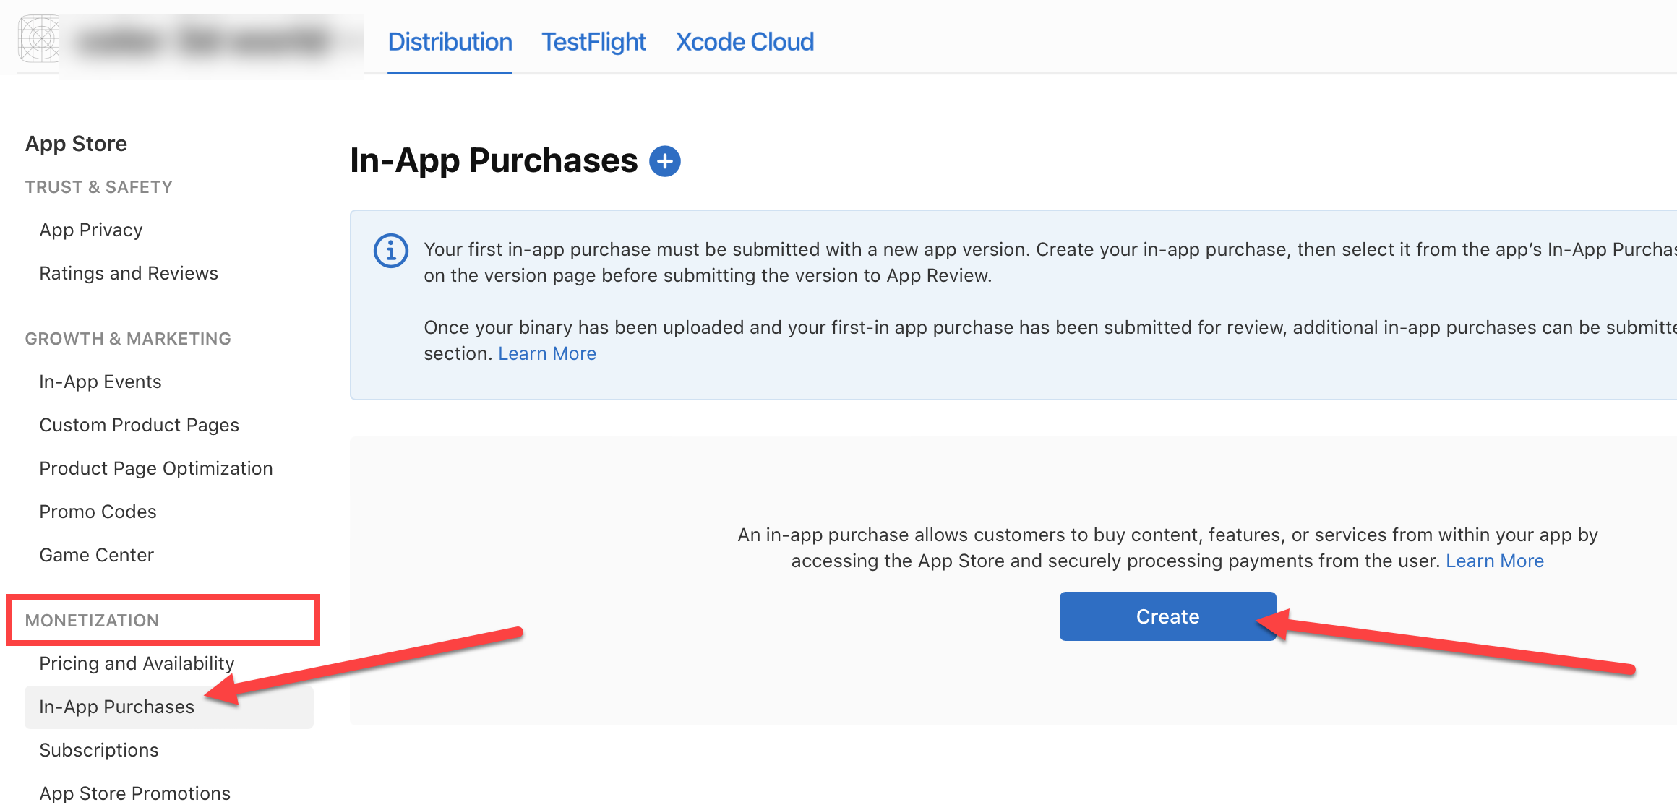Select Game Center in sidebar
This screenshot has width=1677, height=810.
[x=97, y=555]
